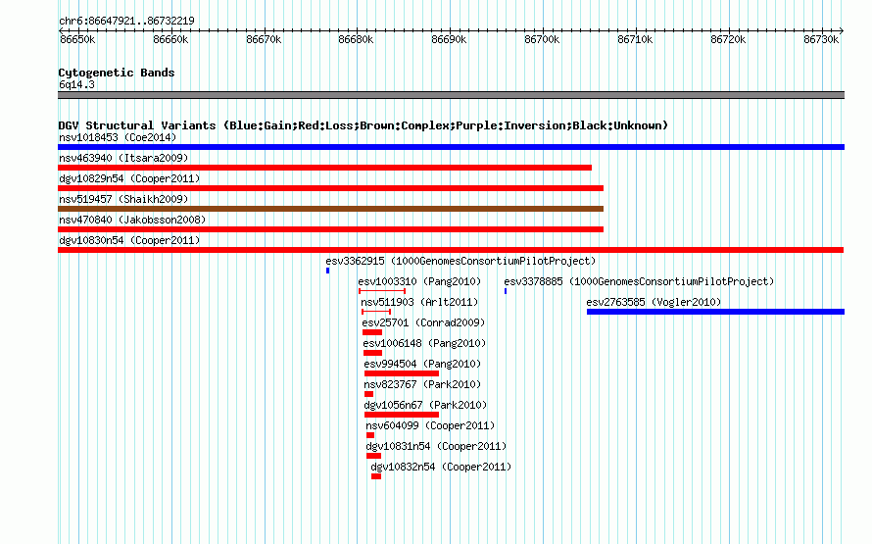
Task: Click the esv1003310 thin red interval line
Action: tap(382, 291)
